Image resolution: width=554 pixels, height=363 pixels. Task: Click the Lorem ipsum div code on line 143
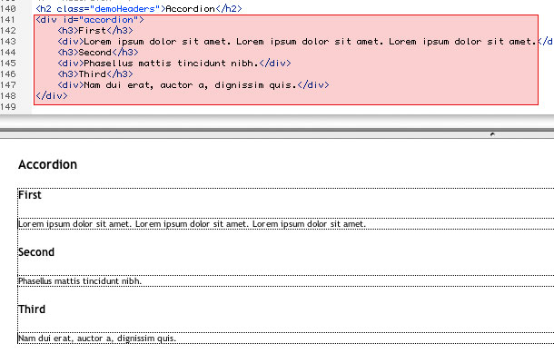coord(305,42)
